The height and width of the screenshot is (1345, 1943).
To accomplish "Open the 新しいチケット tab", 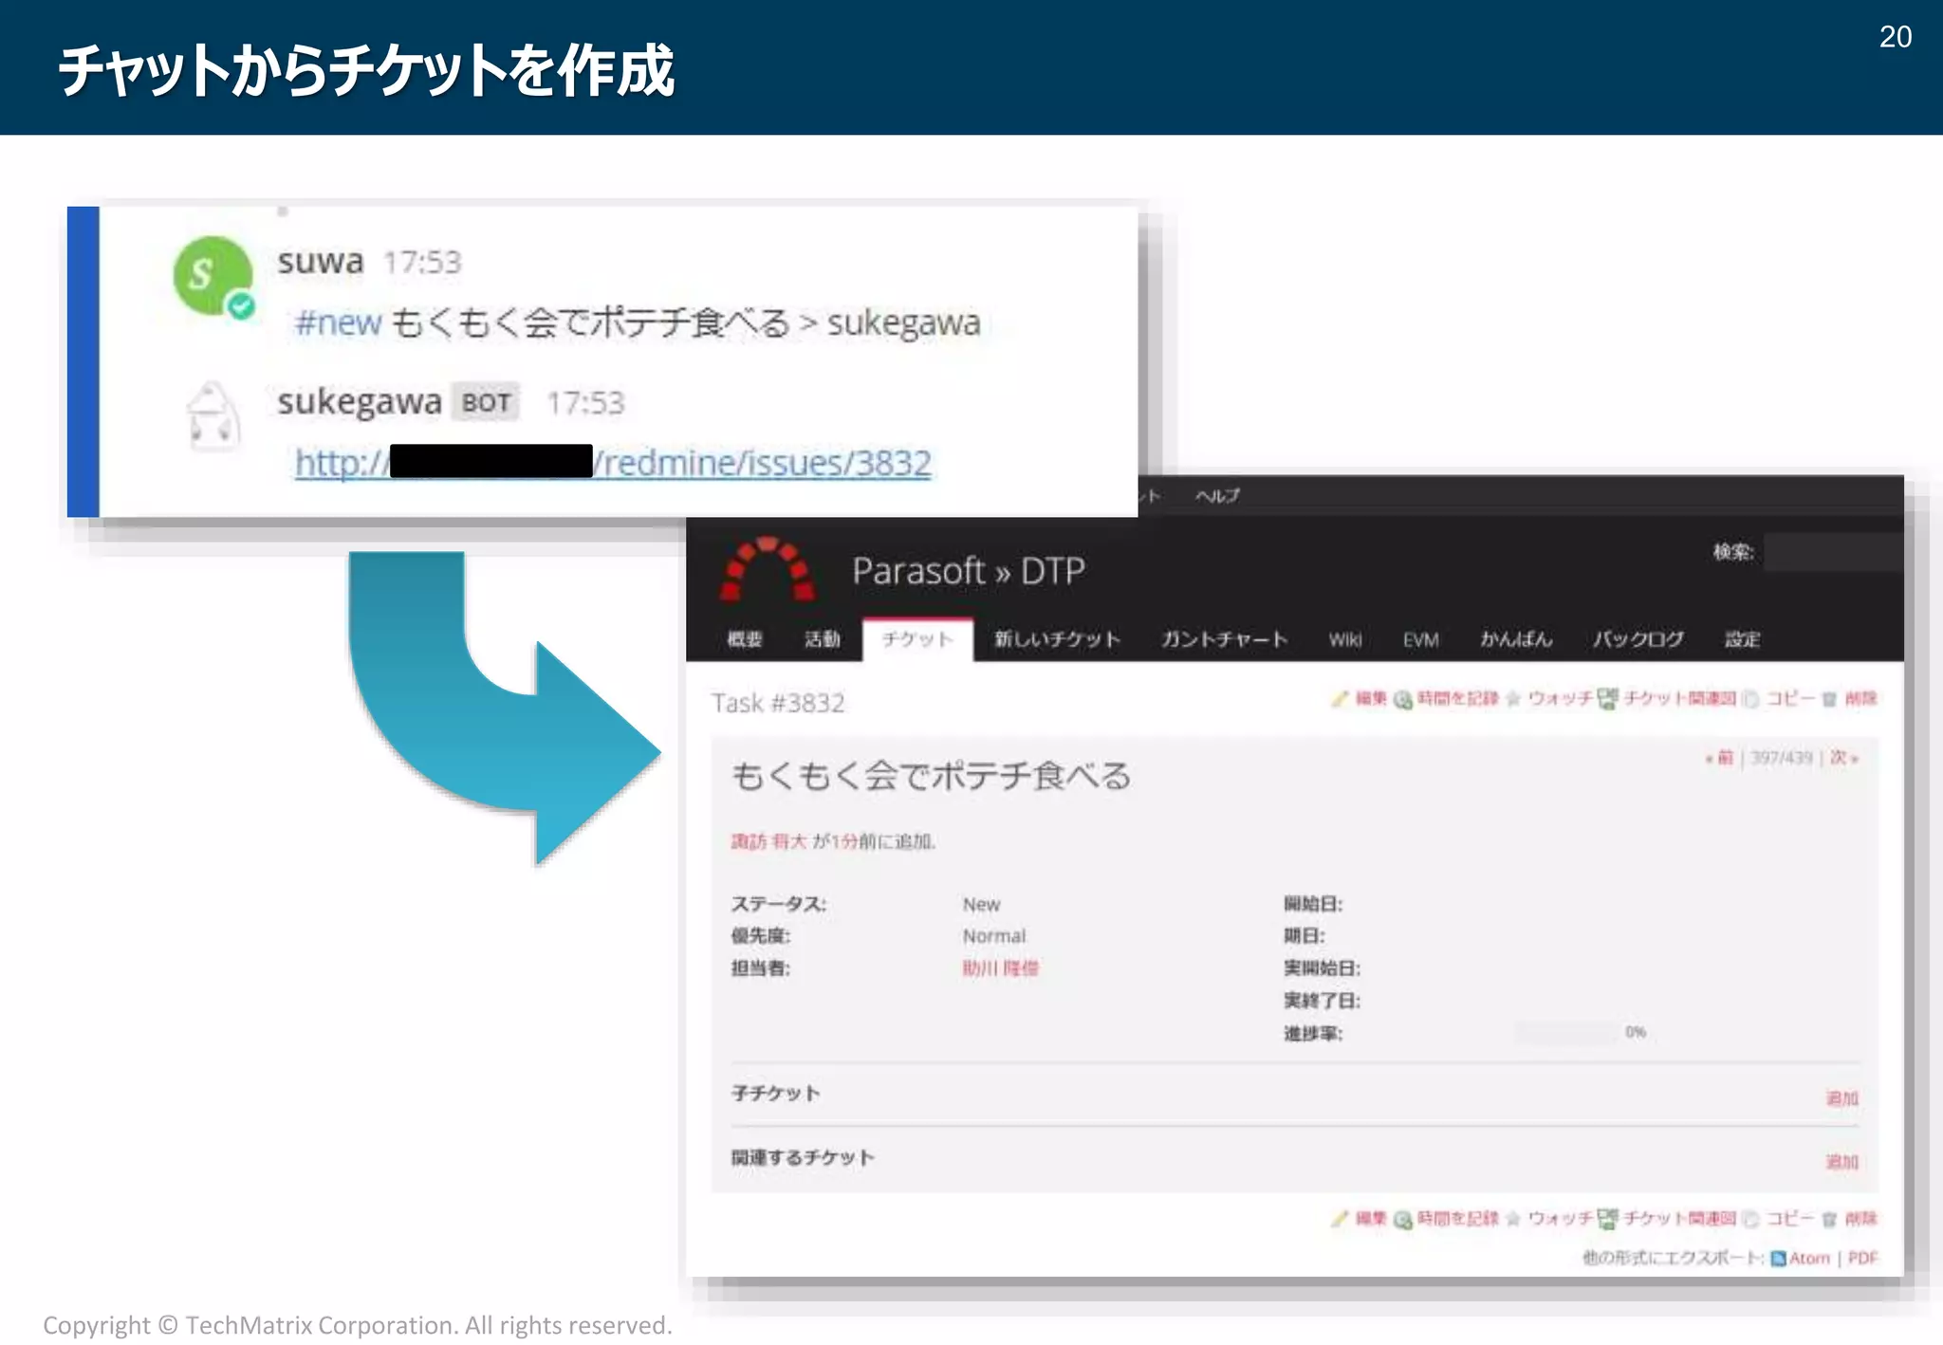I will pos(1057,639).
